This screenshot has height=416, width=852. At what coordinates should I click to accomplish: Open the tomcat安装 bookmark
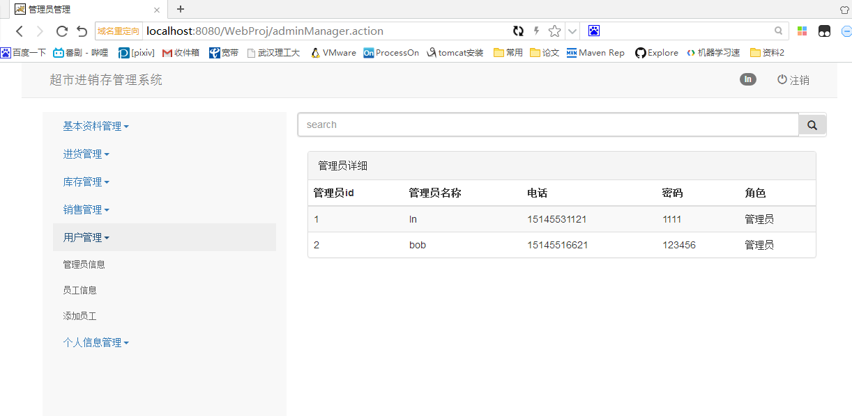pyautogui.click(x=455, y=52)
